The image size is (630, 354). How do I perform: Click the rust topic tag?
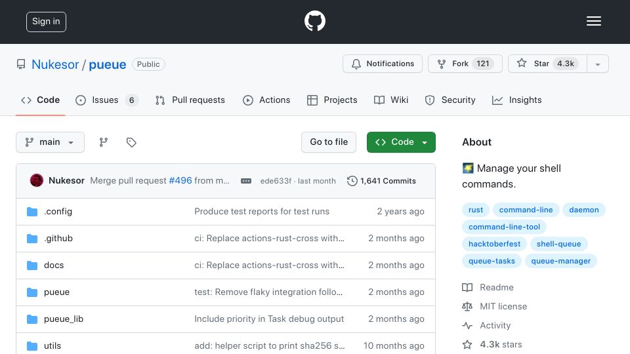pyautogui.click(x=476, y=210)
